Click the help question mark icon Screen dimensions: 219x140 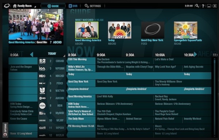(203, 6)
